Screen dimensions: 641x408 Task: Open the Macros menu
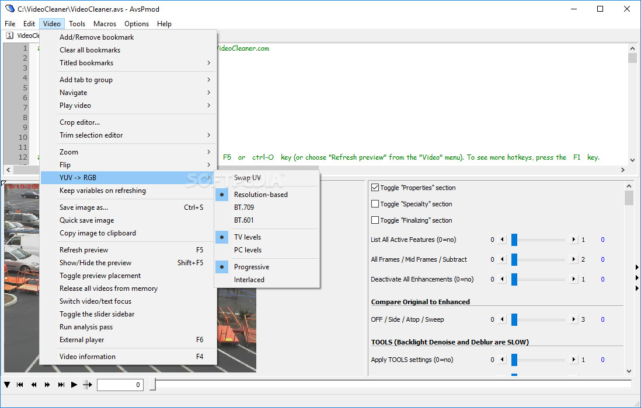[104, 24]
